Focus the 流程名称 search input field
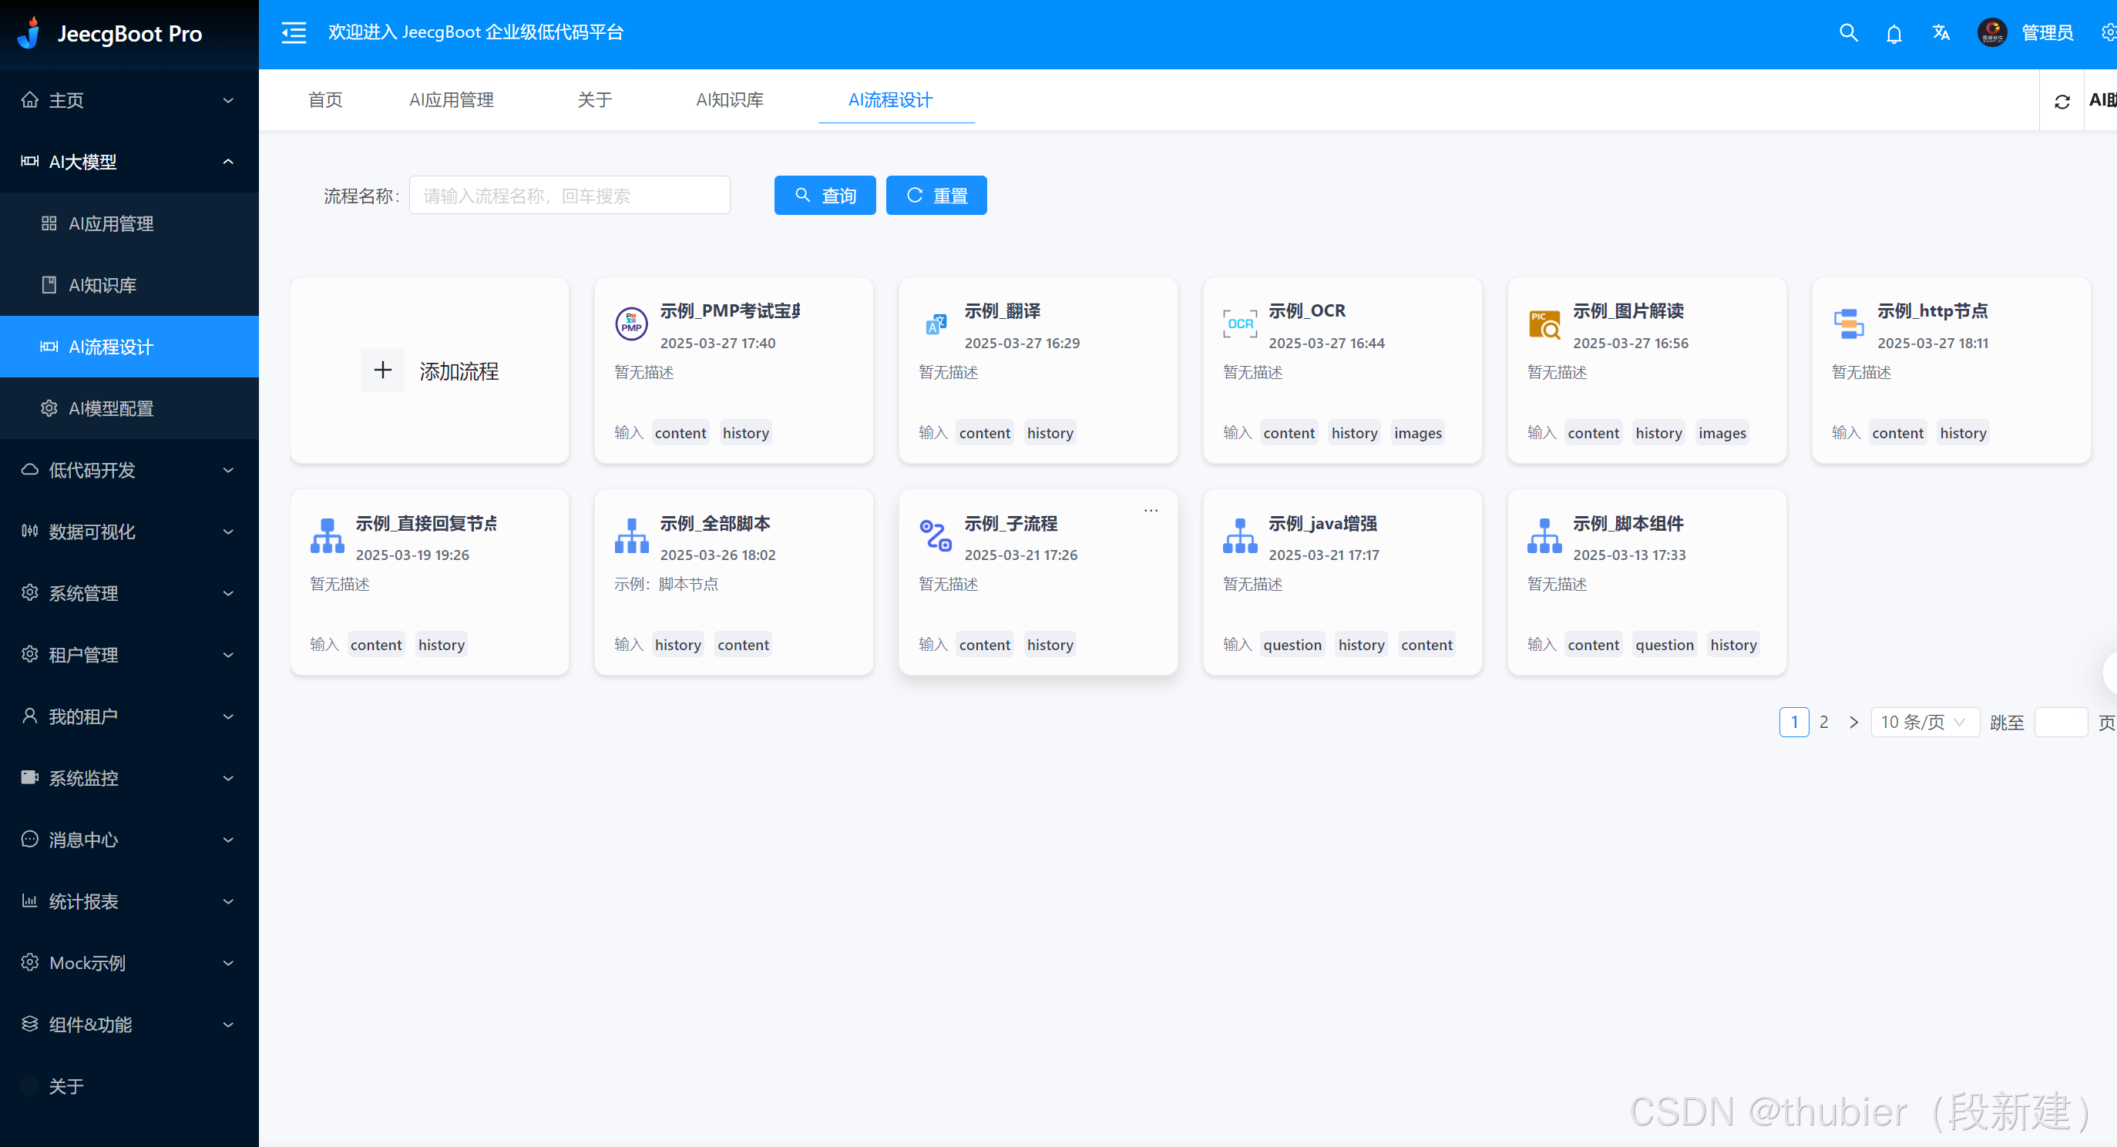 tap(569, 196)
